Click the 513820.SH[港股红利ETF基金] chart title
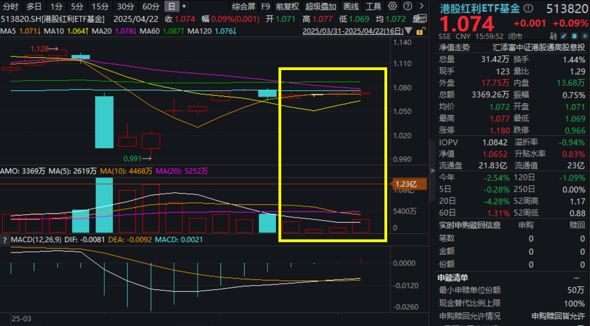 [x=53, y=19]
